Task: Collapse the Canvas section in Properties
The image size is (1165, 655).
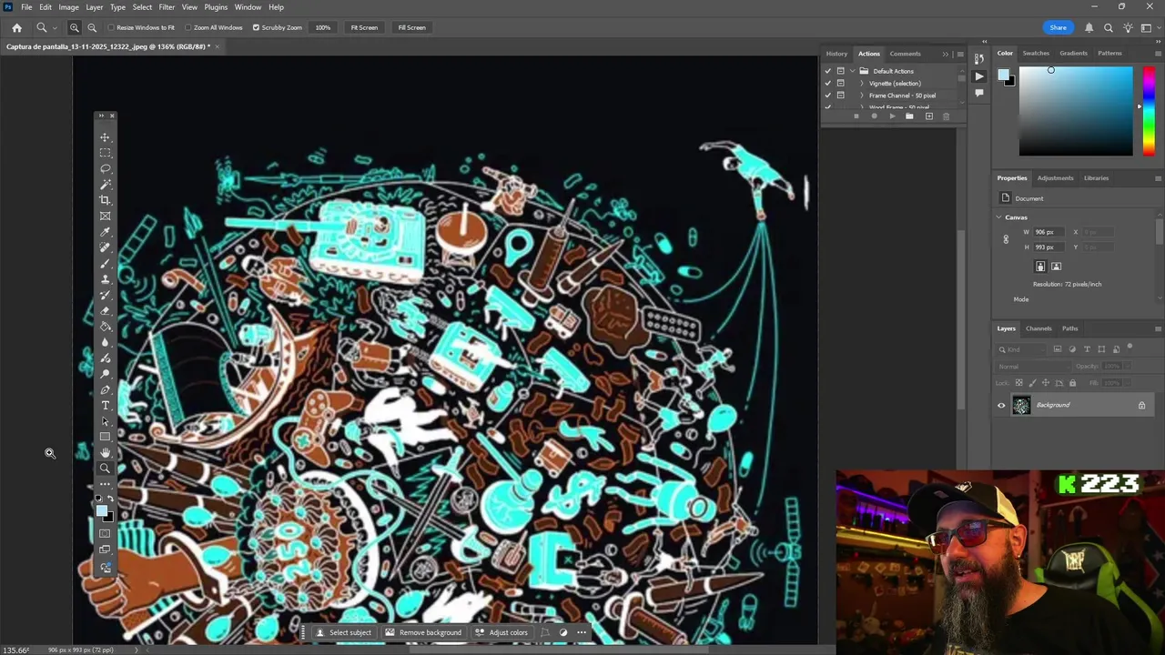Action: pos(998,217)
